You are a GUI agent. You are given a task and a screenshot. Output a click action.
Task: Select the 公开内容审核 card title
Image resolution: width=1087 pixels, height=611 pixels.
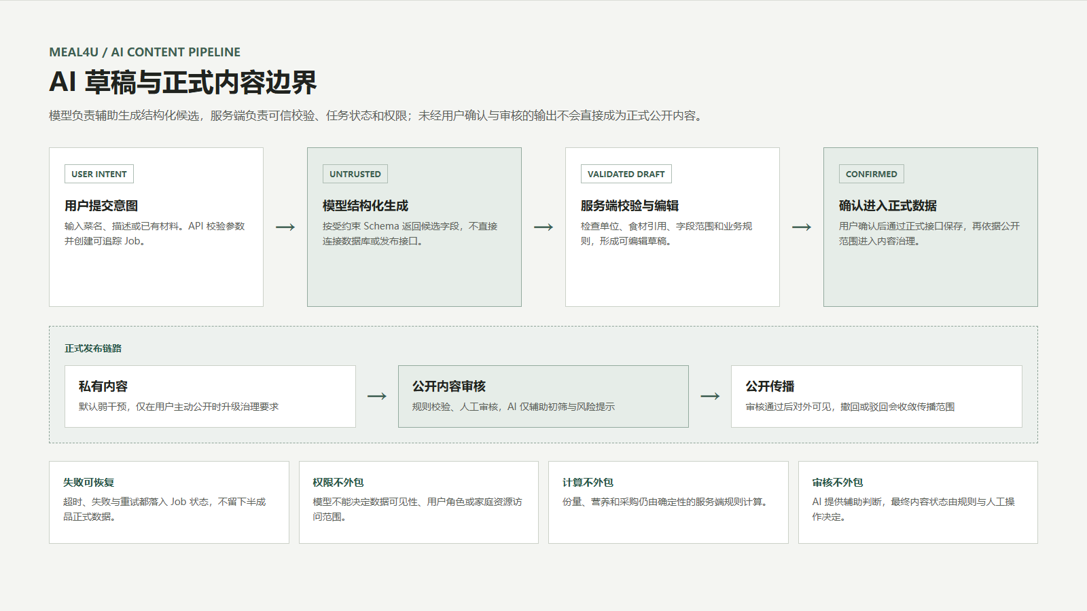click(x=449, y=386)
